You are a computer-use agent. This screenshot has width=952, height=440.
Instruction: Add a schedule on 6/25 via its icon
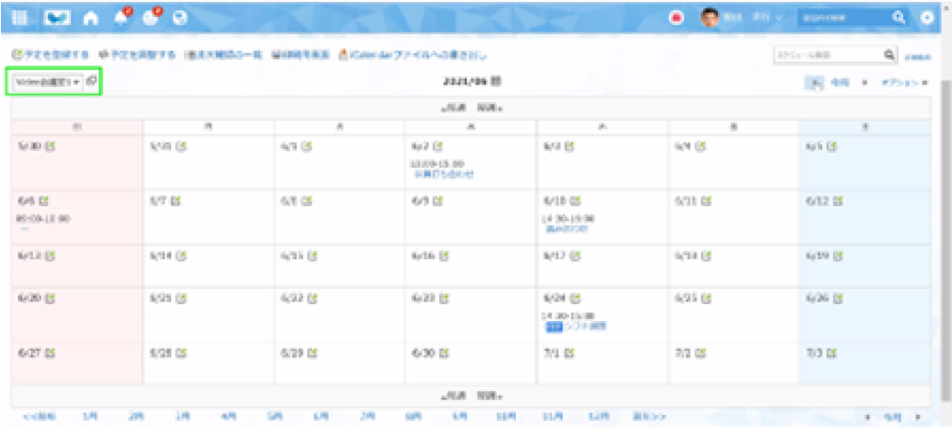(707, 298)
